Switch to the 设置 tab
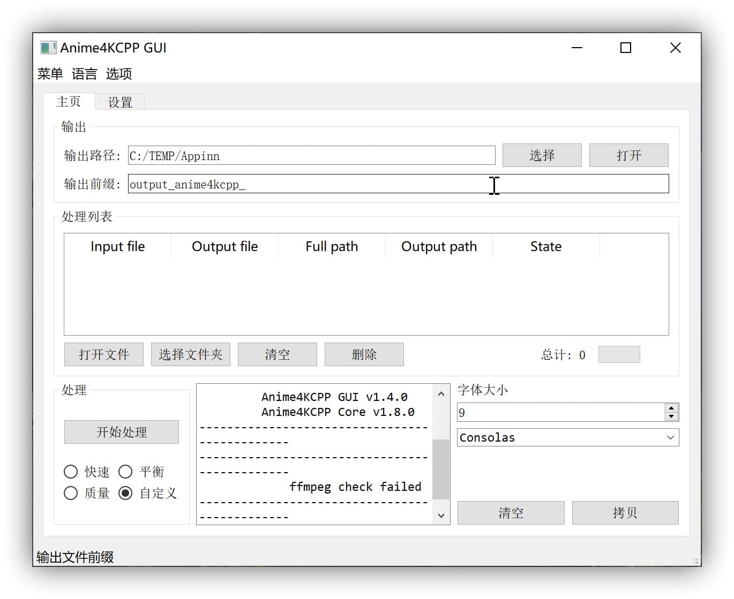 (x=120, y=102)
